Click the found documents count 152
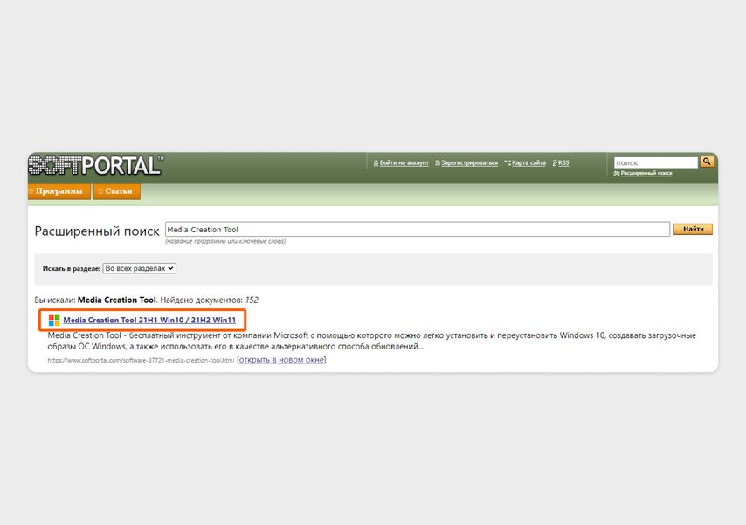This screenshot has height=525, width=746. 252,300
